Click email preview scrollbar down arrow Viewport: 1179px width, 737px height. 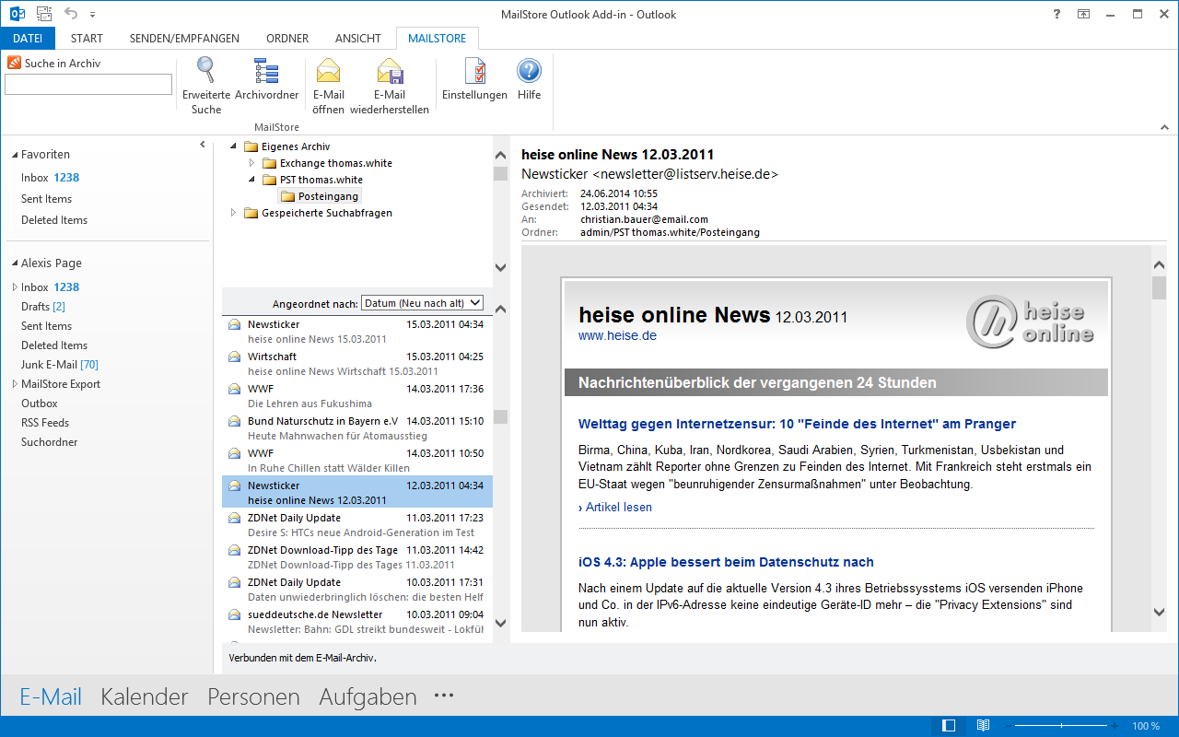tap(1160, 612)
